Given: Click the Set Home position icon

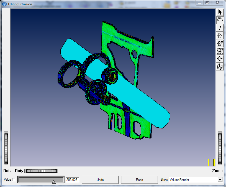Looking at the screenshot, I should click(x=220, y=43).
